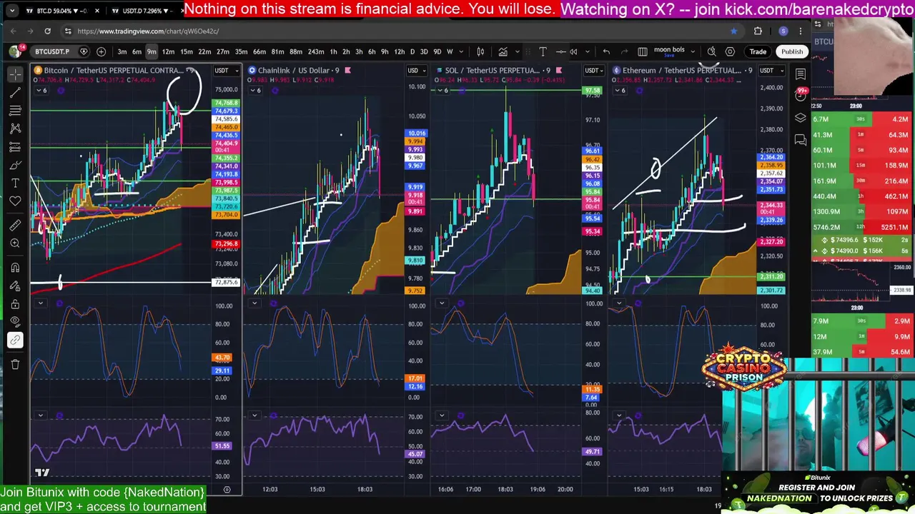This screenshot has height=514, width=915.
Task: Open the Bitcoin chart USDT currency dropdown
Action: point(226,70)
